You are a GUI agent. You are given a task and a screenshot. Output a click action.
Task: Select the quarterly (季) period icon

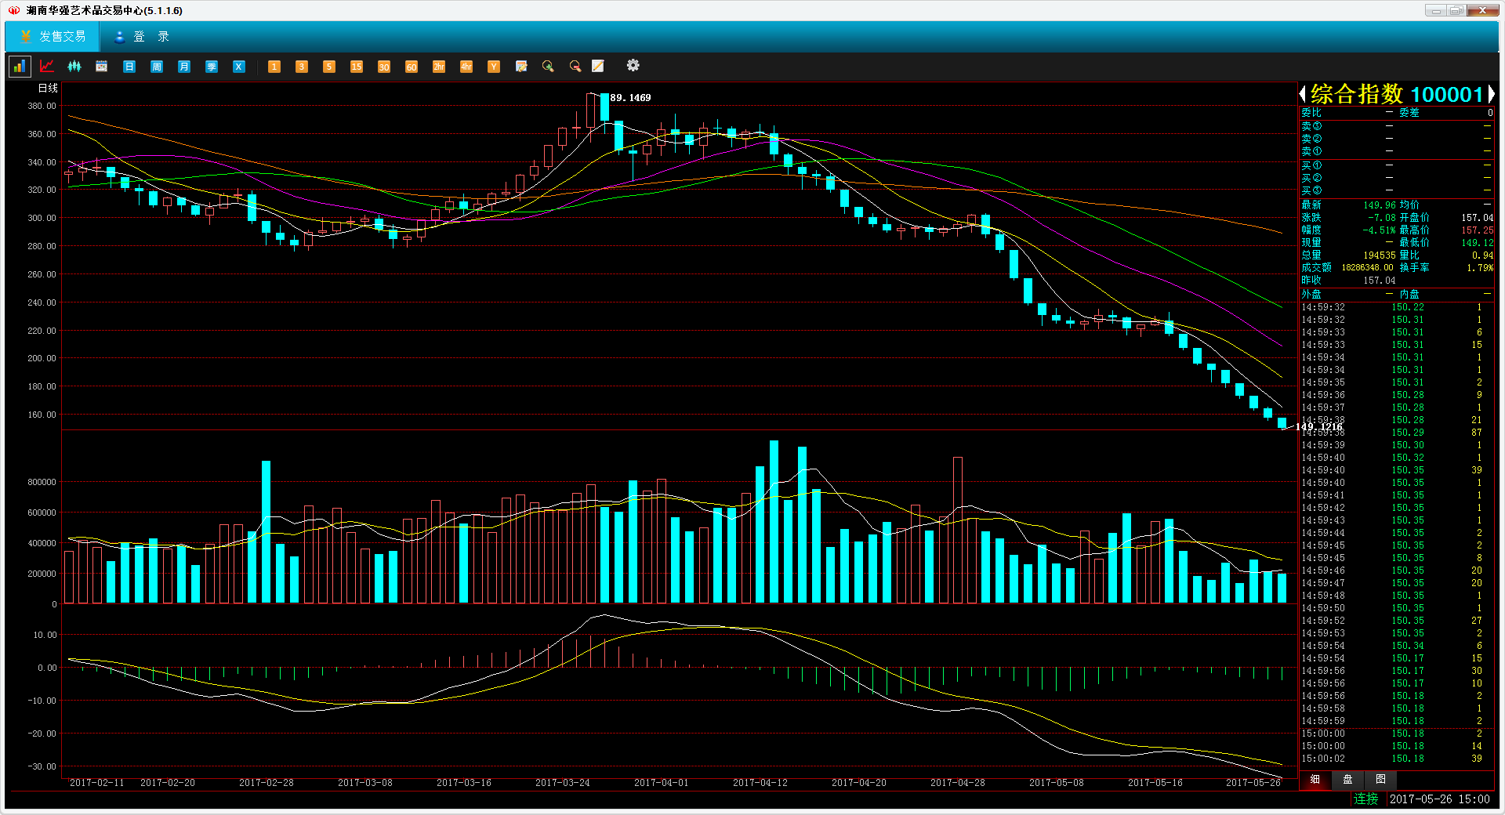coord(212,67)
